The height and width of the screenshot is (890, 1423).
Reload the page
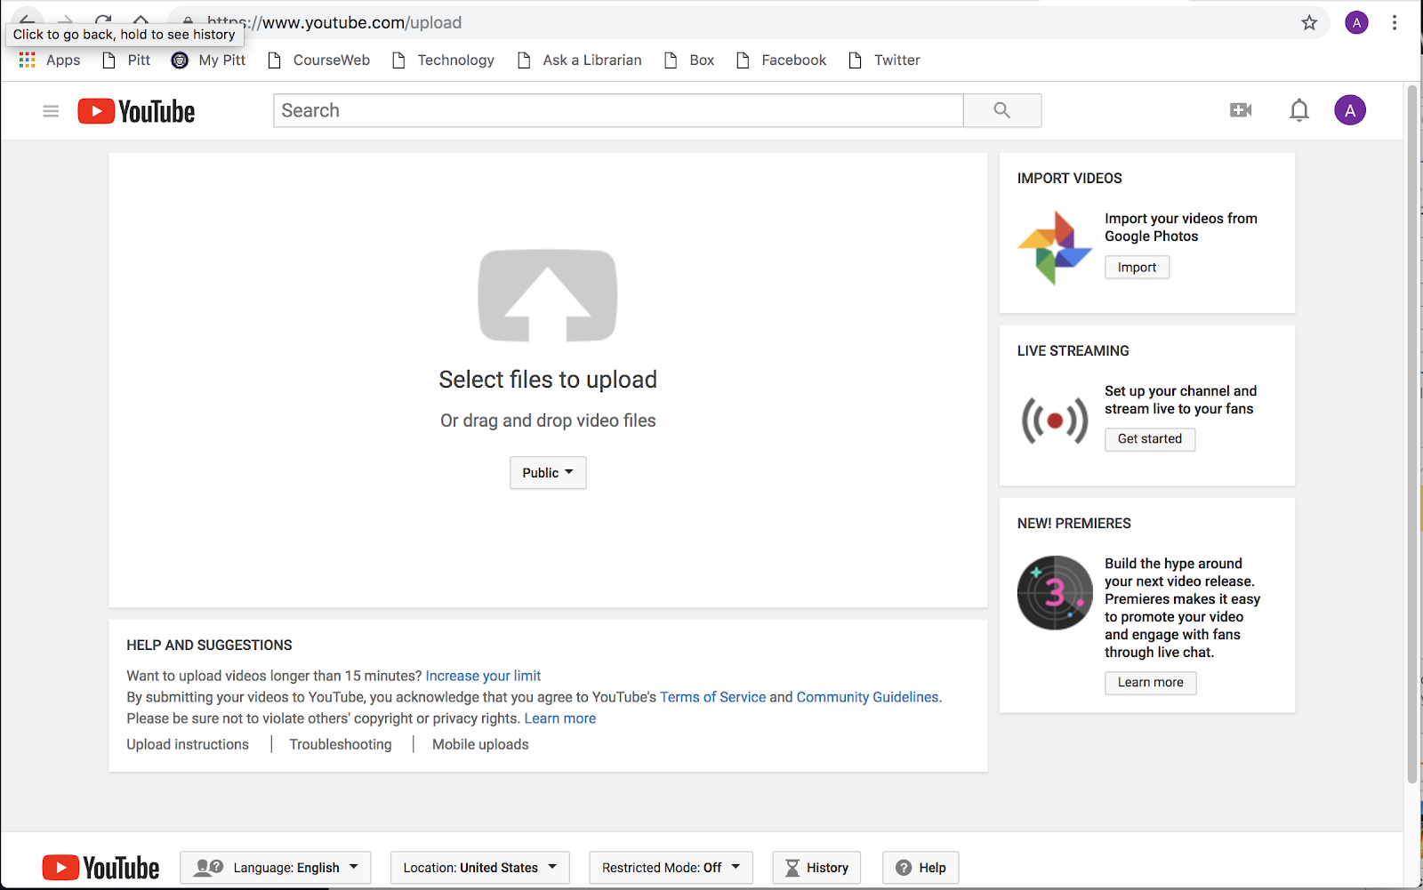click(x=103, y=18)
